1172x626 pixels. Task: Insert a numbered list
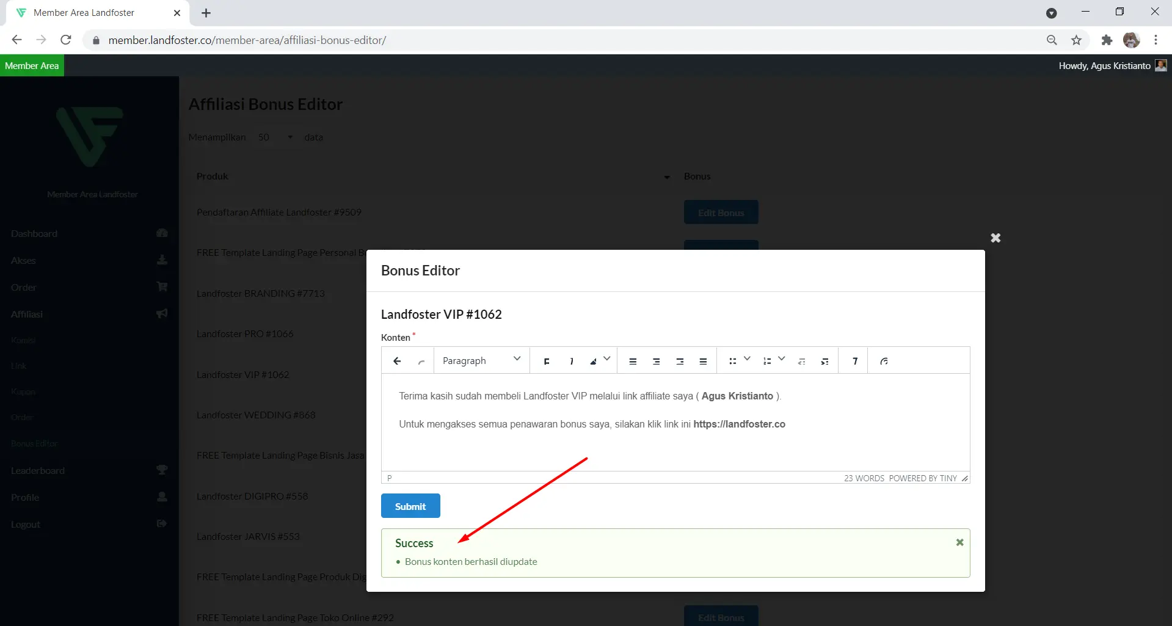pyautogui.click(x=766, y=361)
